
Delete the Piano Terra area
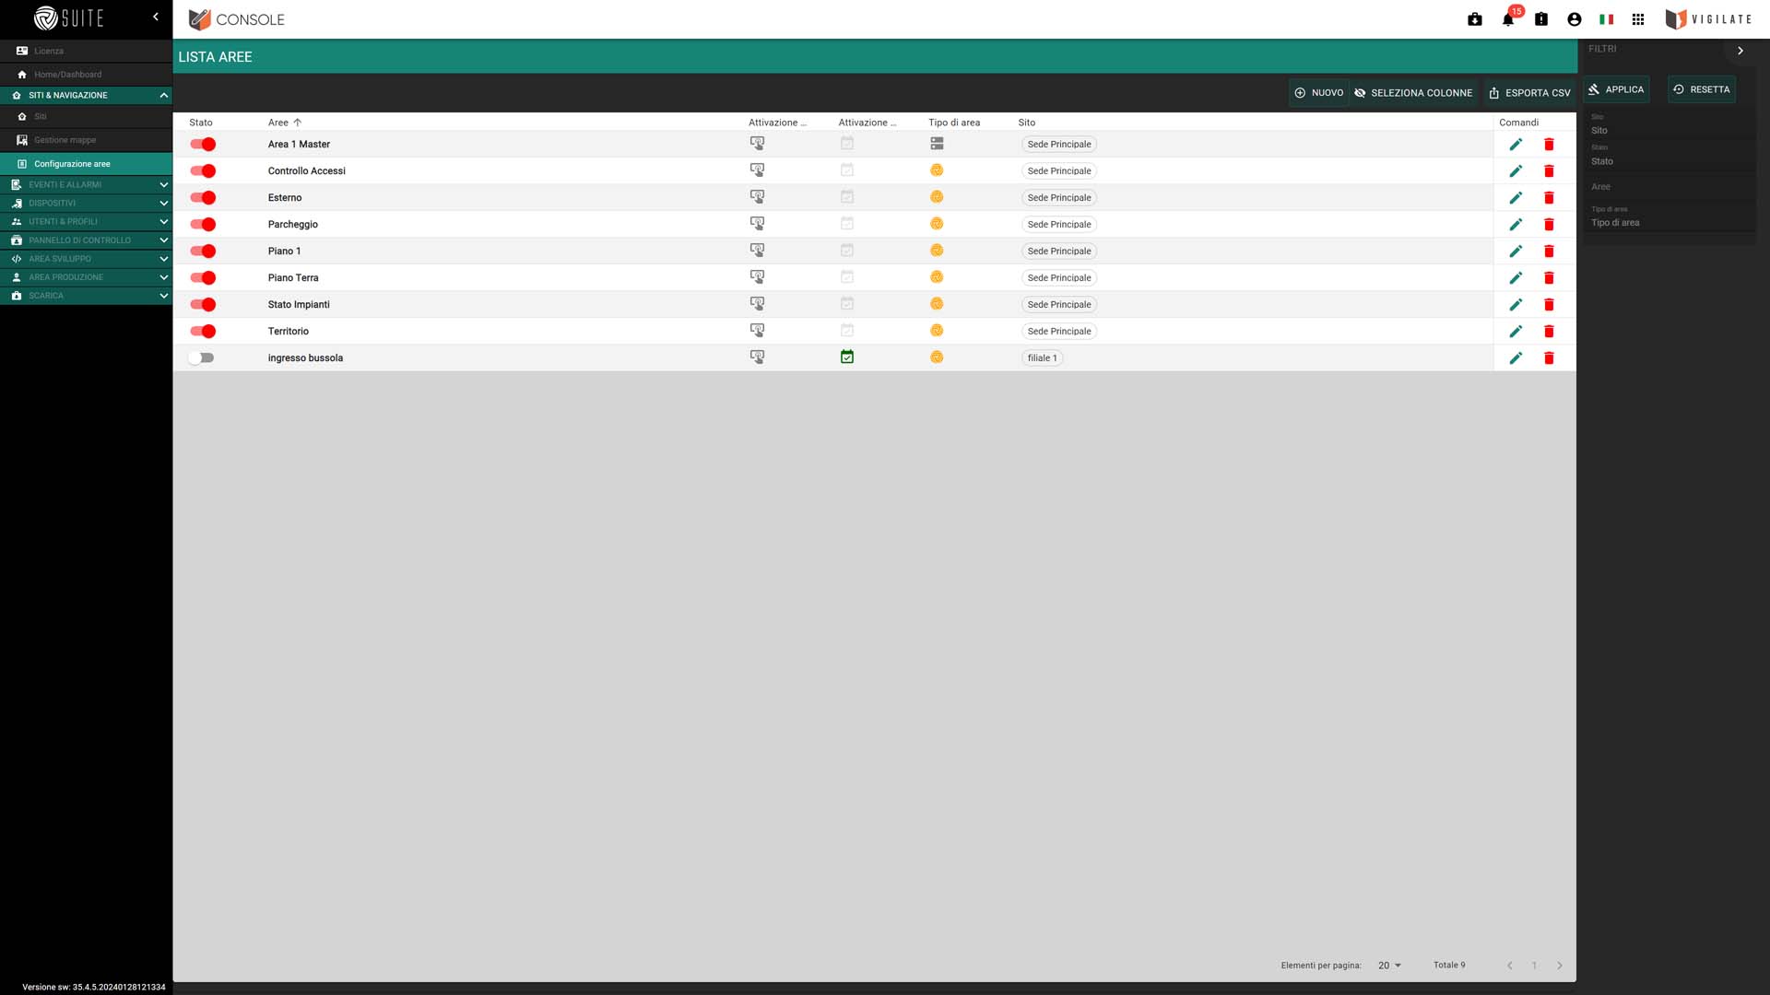pyautogui.click(x=1549, y=278)
